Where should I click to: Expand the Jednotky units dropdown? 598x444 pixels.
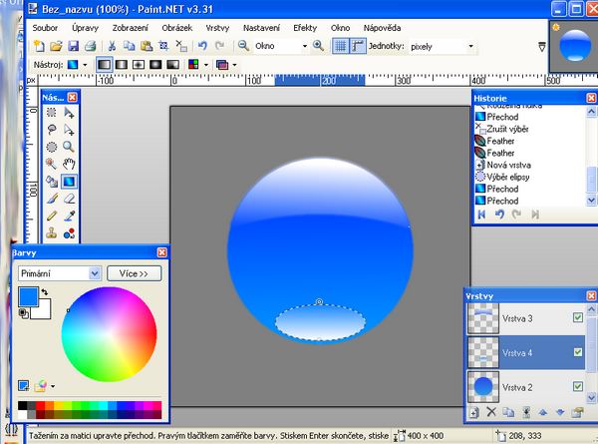(x=468, y=46)
